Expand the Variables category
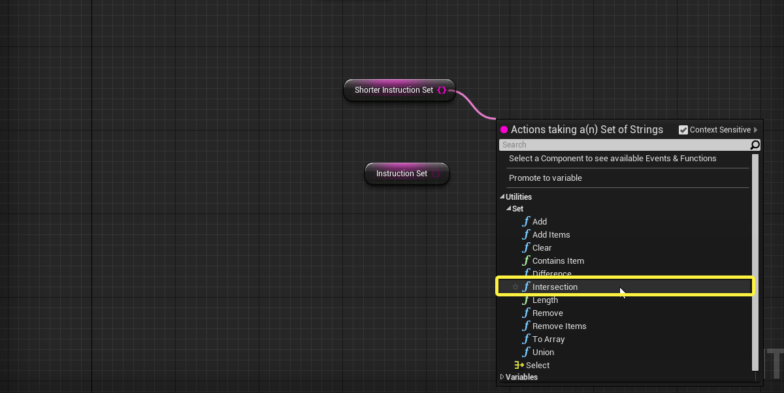Screen dimensions: 784x393 (502, 377)
